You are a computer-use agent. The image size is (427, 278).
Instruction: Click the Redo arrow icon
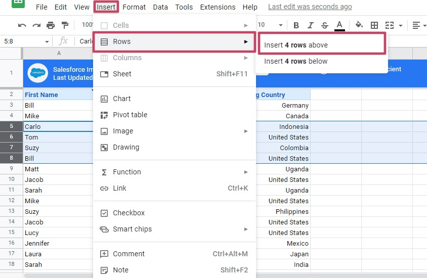pyautogui.click(x=36, y=25)
